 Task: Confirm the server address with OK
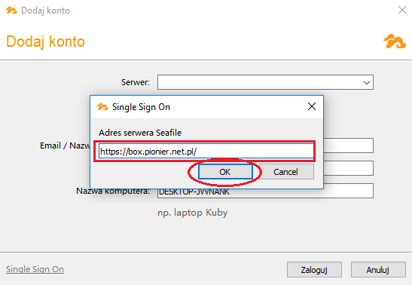tap(225, 172)
